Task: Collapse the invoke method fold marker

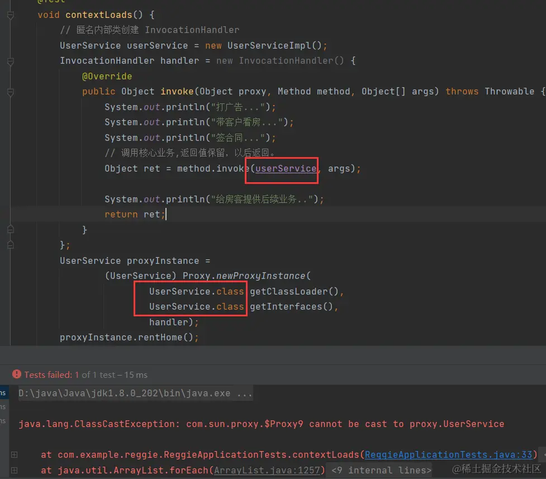Action: (11, 92)
